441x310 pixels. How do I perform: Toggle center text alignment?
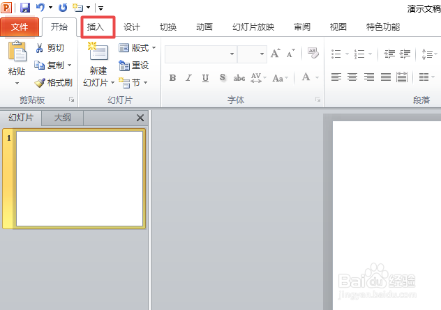[x=352, y=77]
